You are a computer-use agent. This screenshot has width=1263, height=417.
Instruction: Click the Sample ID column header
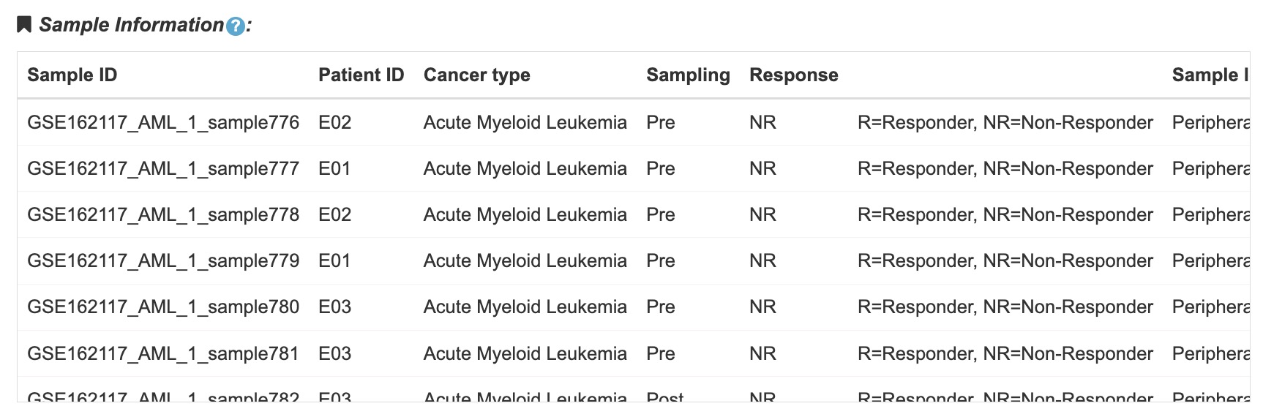(72, 75)
